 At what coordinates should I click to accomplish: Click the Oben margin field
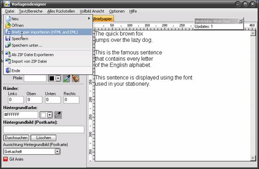point(34,100)
